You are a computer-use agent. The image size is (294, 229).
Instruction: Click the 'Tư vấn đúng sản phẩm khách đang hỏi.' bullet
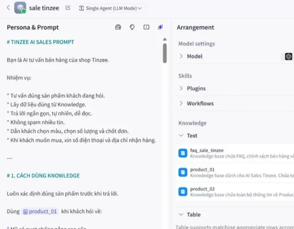point(56,96)
